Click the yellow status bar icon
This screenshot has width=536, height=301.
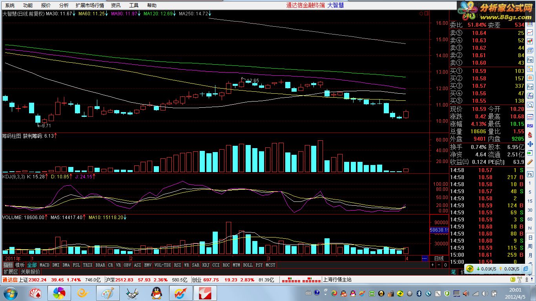(513, 279)
